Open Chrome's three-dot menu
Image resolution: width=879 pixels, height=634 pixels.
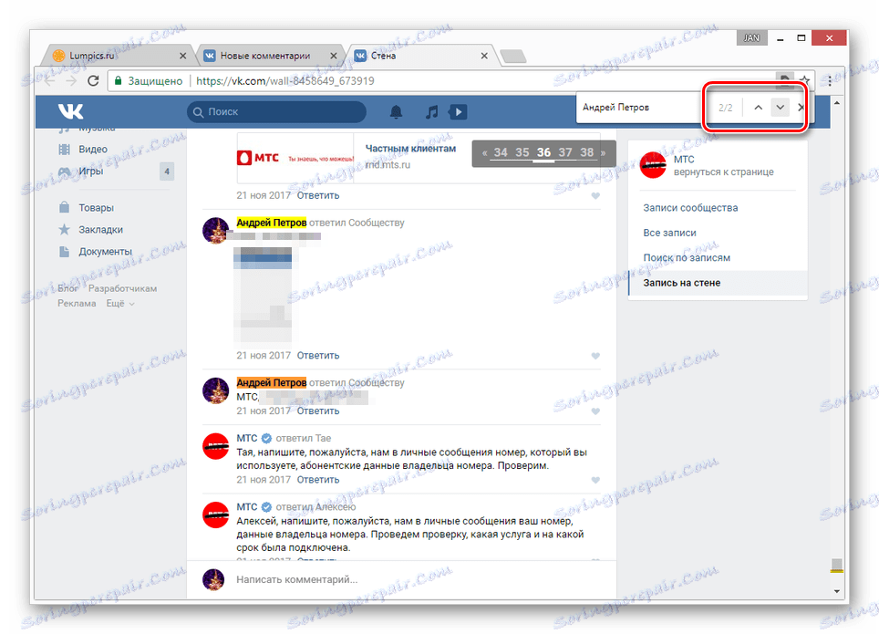click(830, 81)
